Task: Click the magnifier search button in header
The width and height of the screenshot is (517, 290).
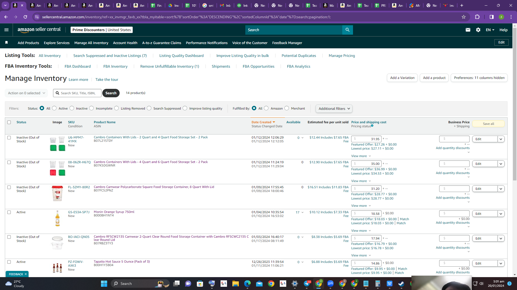Action: tap(347, 30)
